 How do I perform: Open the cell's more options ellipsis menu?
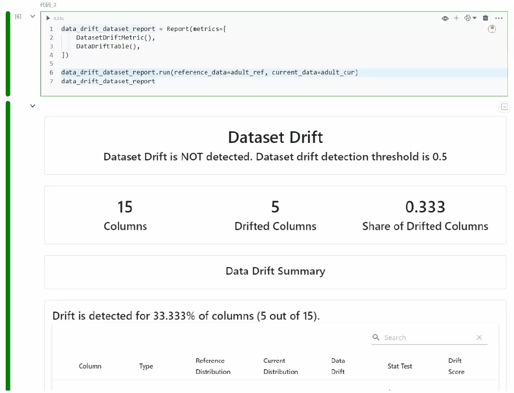click(499, 18)
